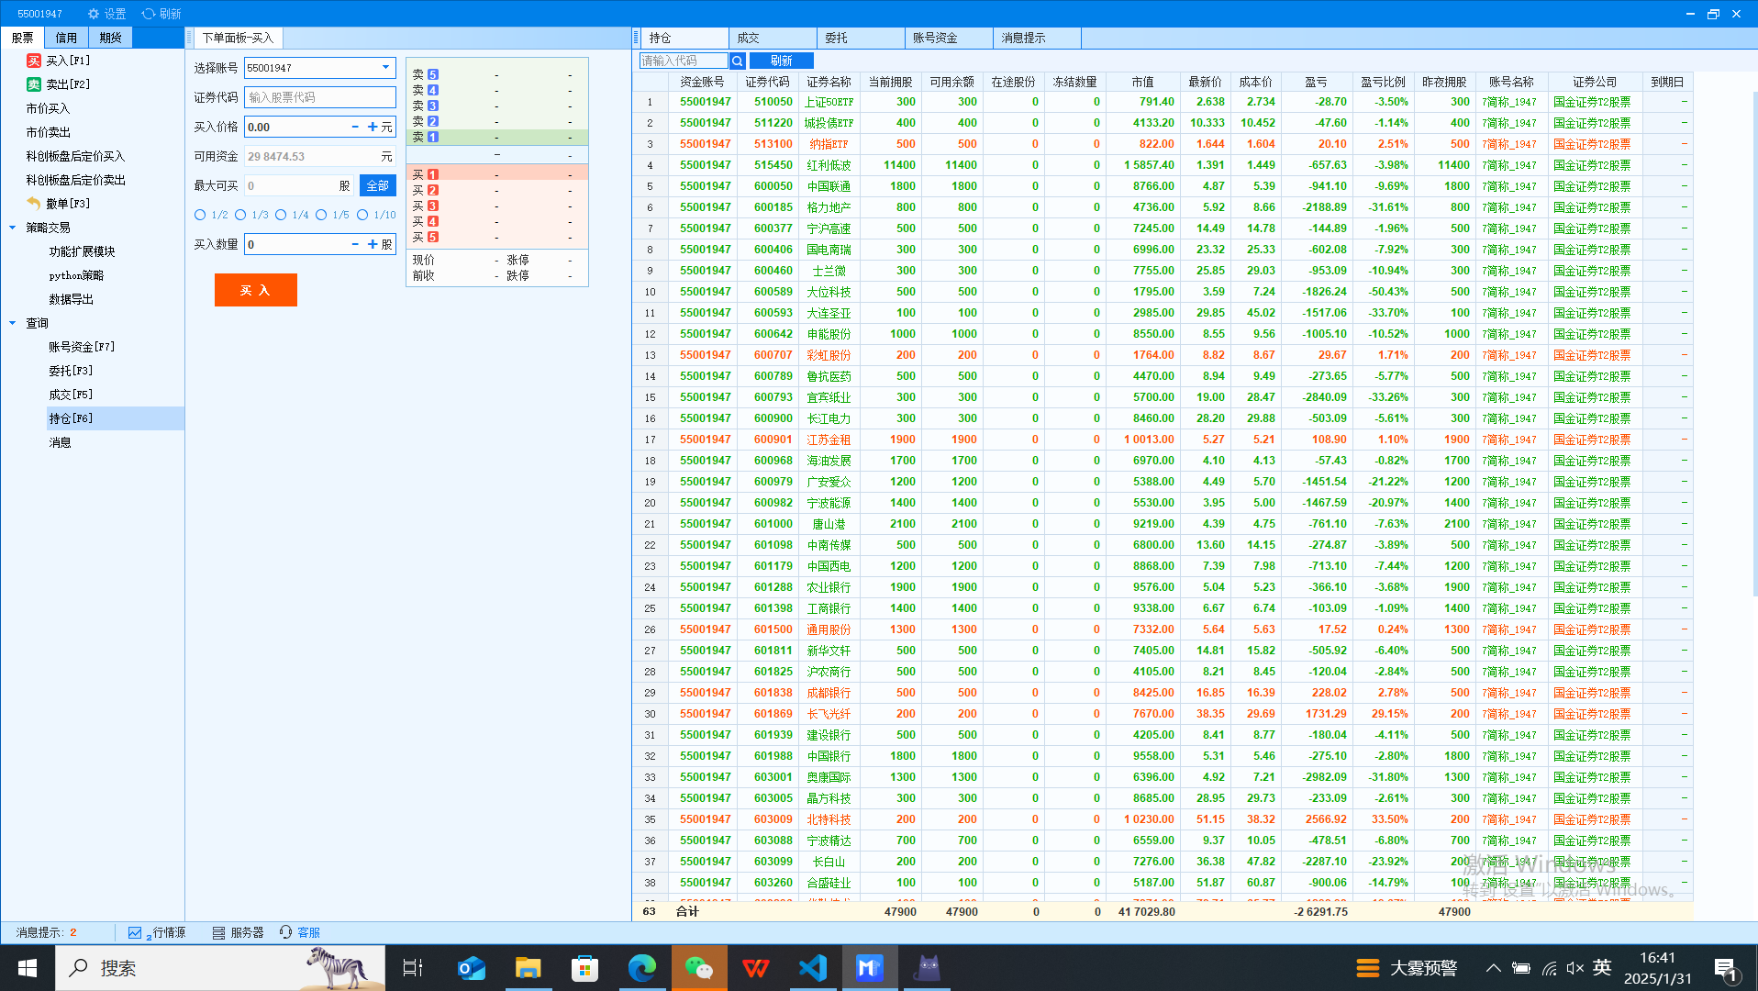Image resolution: width=1758 pixels, height=991 pixels.
Task: Click the search magnifier next to code input
Action: point(737,61)
